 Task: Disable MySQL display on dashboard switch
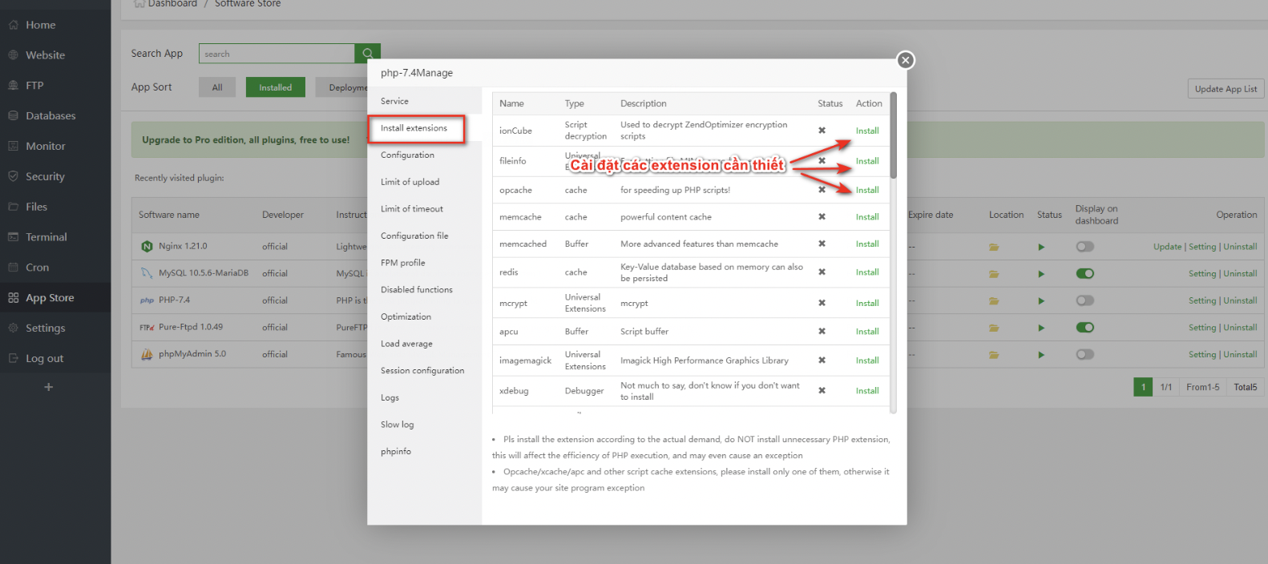pos(1084,274)
